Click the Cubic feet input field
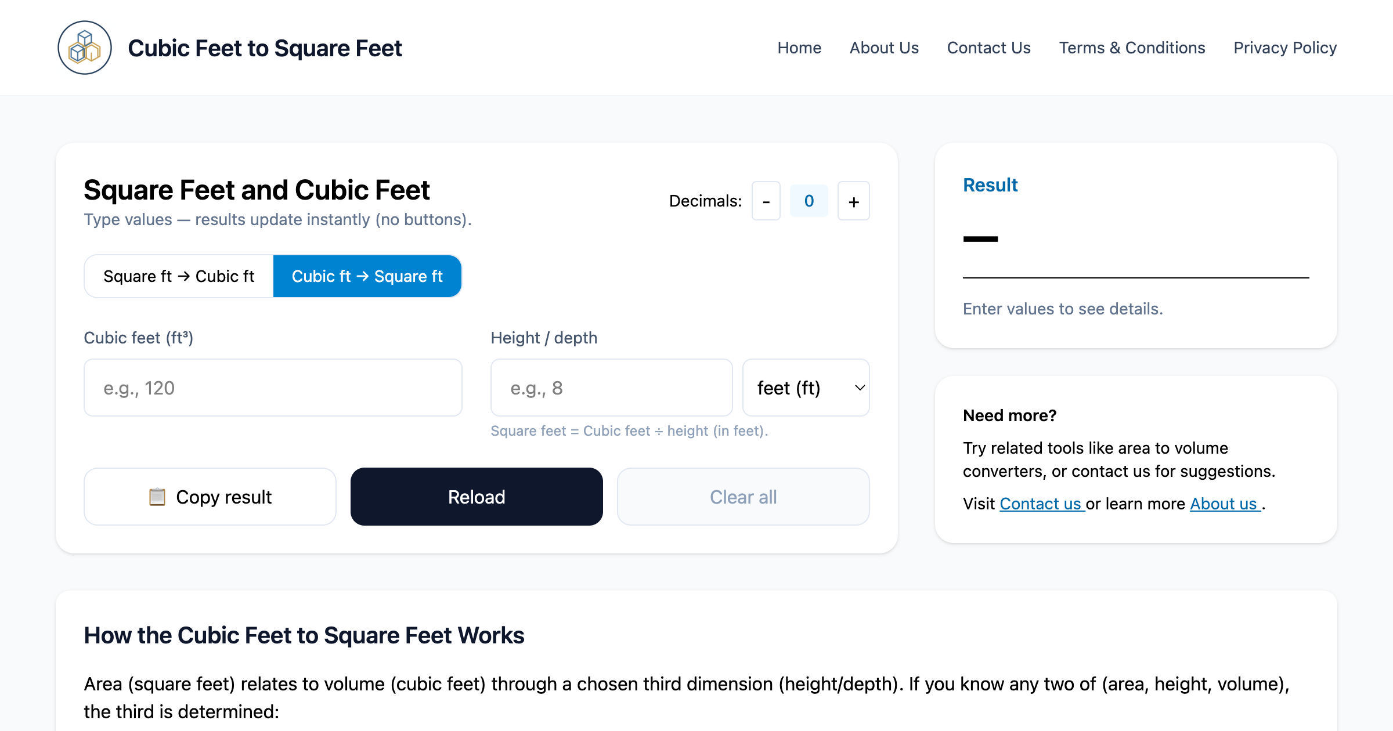The image size is (1393, 731). click(x=273, y=388)
